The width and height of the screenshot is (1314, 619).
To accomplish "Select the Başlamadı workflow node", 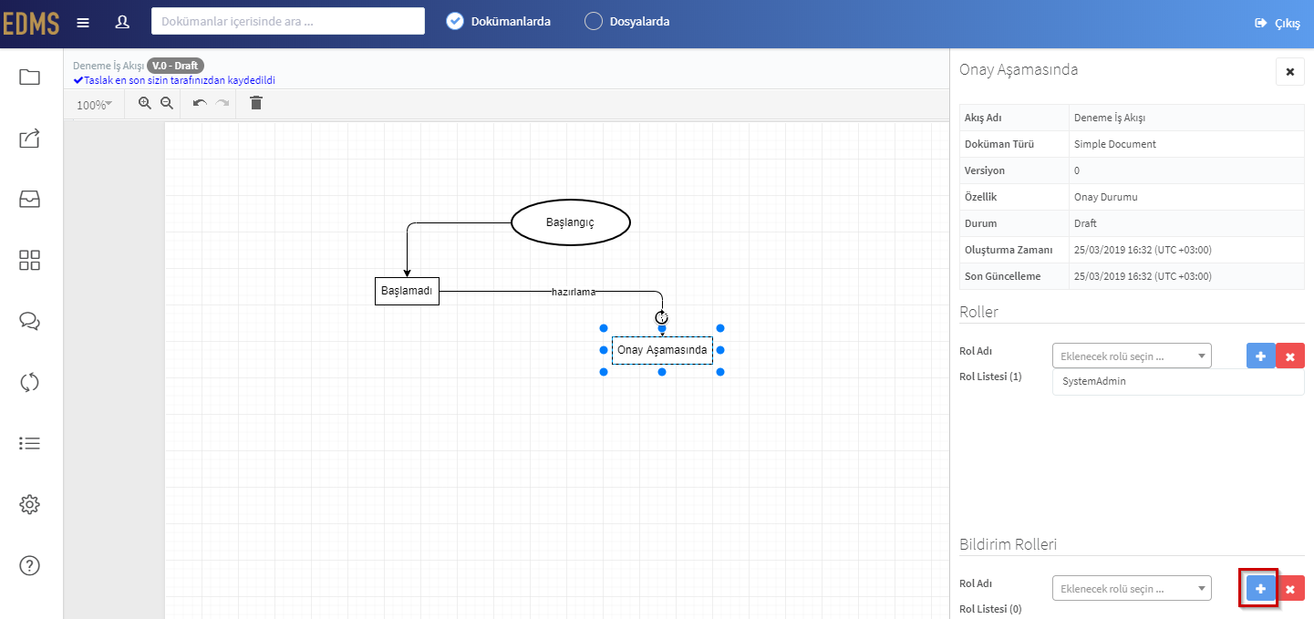I will click(407, 291).
